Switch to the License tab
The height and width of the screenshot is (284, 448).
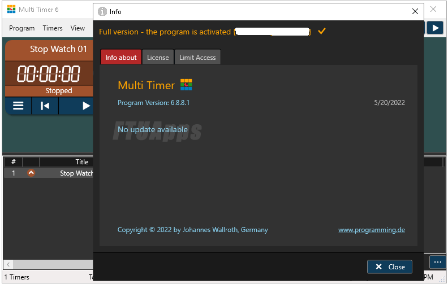click(x=158, y=58)
